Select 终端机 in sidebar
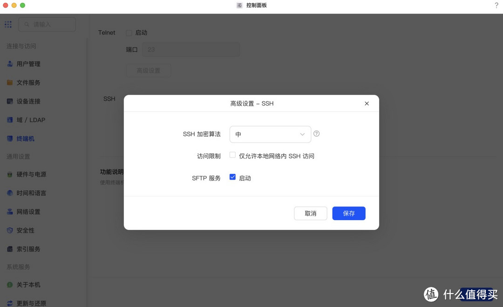 25,138
